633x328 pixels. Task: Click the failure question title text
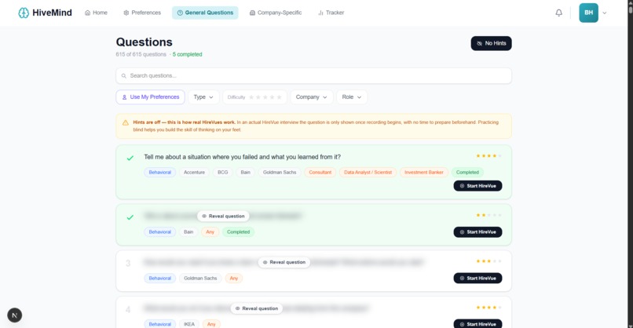[x=242, y=157]
